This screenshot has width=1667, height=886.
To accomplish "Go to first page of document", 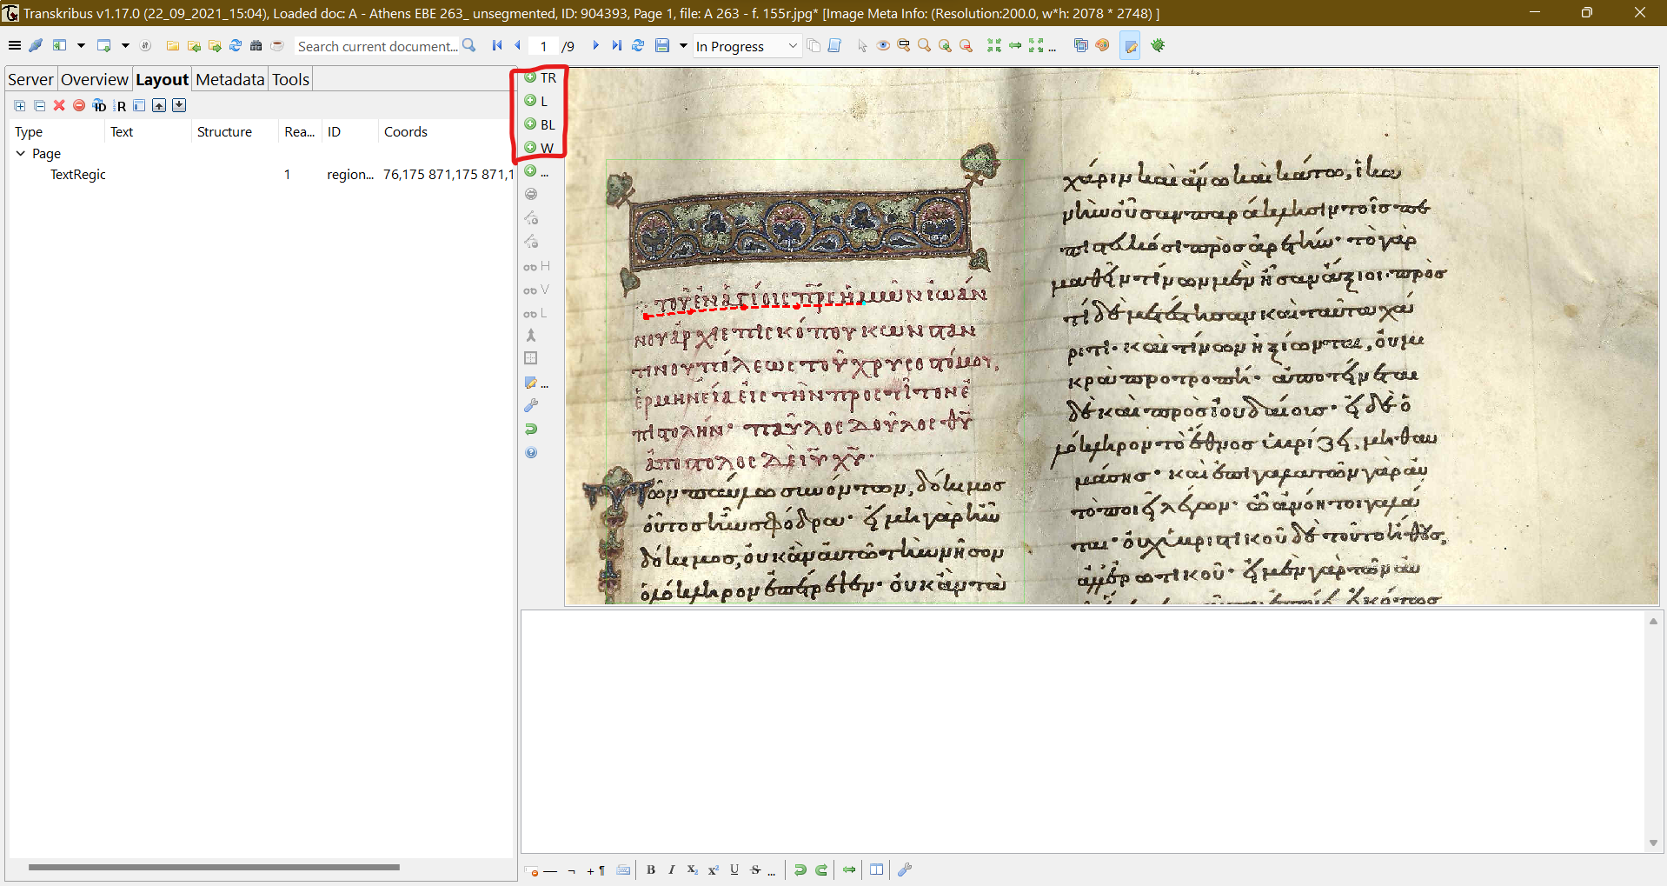I will click(497, 45).
